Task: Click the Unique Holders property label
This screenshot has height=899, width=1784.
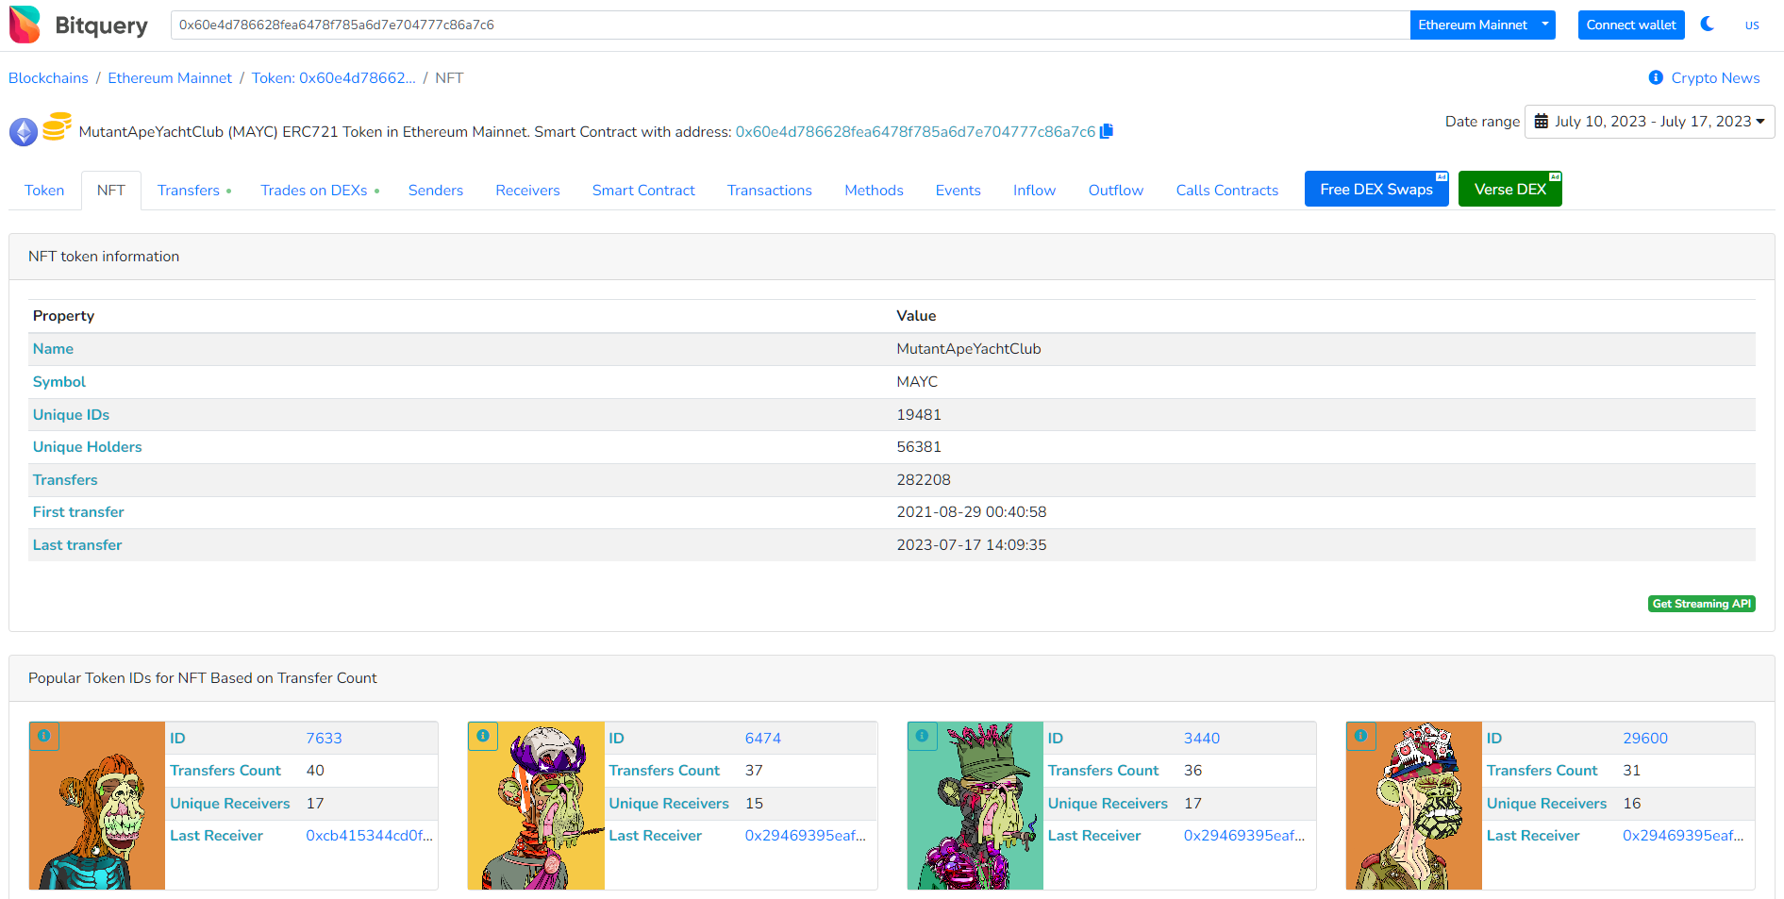Action: tap(87, 446)
